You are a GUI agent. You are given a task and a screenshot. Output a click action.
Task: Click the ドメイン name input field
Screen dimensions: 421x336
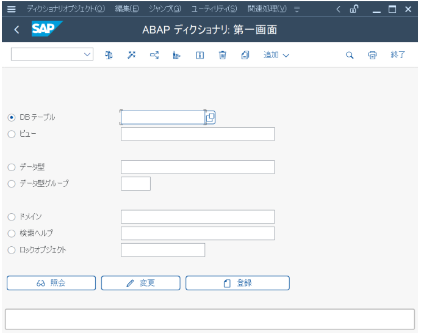(x=198, y=217)
